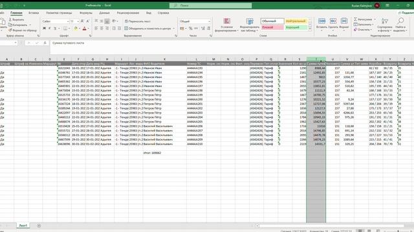The width and height of the screenshot is (414, 232).
Task: Open Sort and Filter (Сортировка и фильтр)
Action: (x=385, y=25)
